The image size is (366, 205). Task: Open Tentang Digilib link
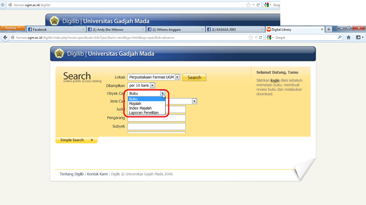pos(71,174)
